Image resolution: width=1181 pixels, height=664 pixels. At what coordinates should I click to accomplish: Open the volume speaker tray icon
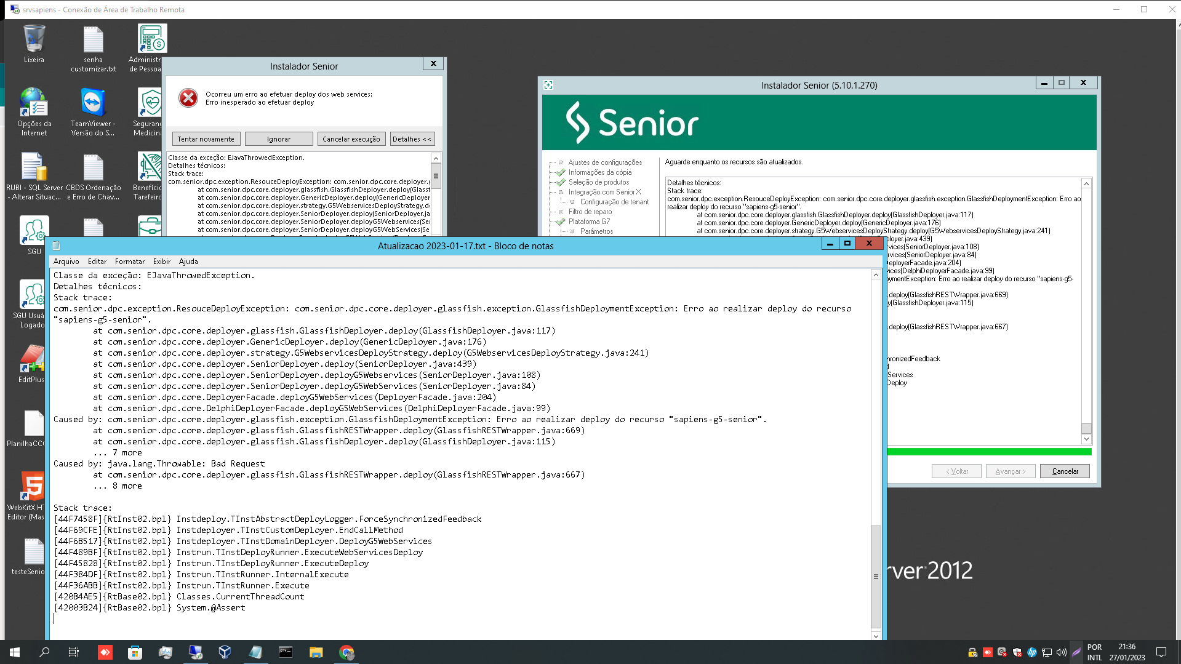click(1062, 652)
